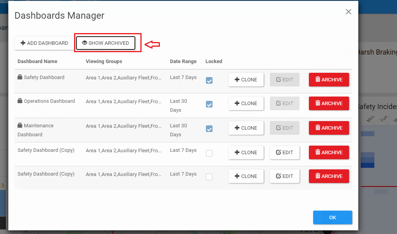This screenshot has width=397, height=234.
Task: Click trash icon in Maintenance Dashboard Archive
Action: click(317, 128)
